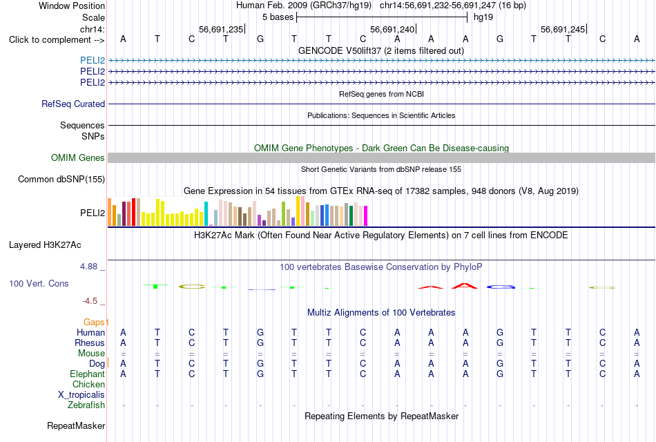Select the Human alignment row label
This screenshot has width=656, height=442.
point(90,332)
